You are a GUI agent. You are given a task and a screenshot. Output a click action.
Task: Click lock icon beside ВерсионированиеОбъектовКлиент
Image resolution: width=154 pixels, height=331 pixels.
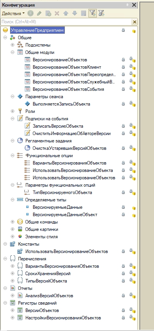pyautogui.click(x=124, y=67)
